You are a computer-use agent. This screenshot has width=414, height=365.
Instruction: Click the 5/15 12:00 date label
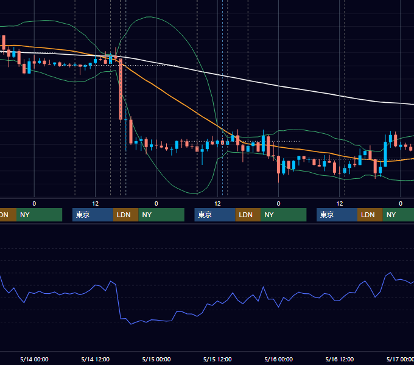[217, 359]
